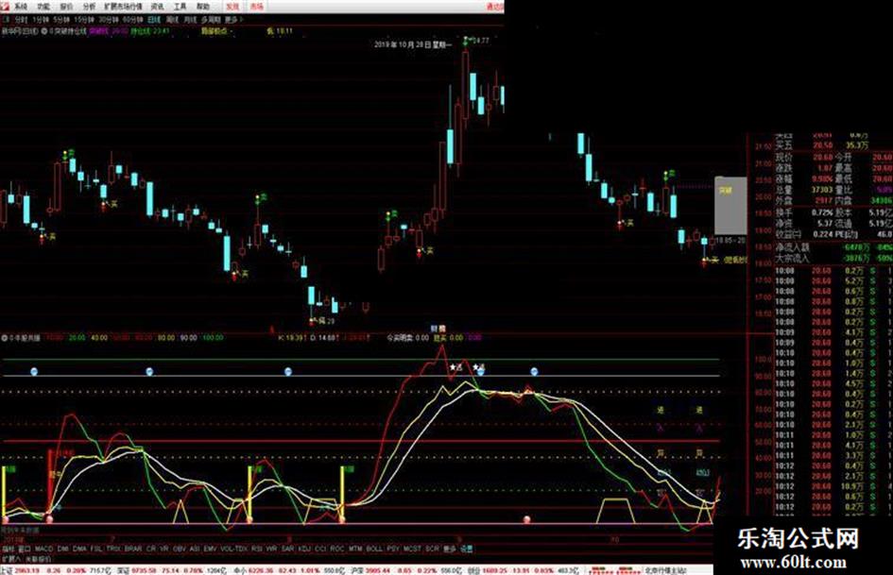Click the 指标 tab in indicator bar
Screen dimensions: 893x575
pos(8,549)
